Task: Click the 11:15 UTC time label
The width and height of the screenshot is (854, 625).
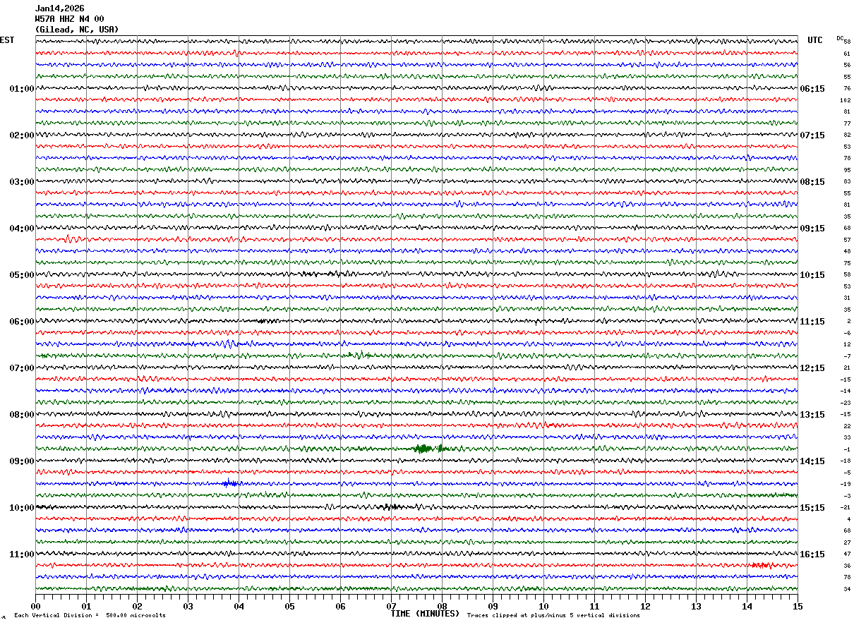Action: coord(812,322)
